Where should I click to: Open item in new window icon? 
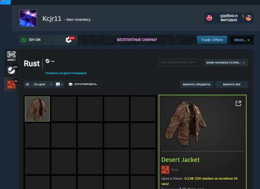[x=238, y=103]
